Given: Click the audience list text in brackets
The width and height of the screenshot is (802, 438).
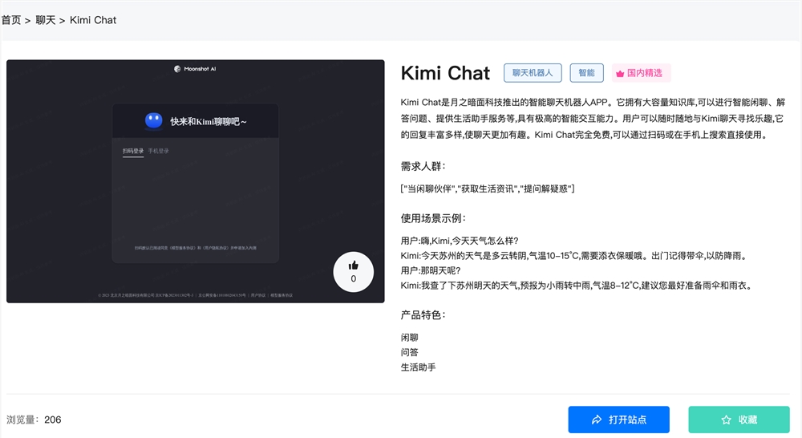Looking at the screenshot, I should coord(488,189).
